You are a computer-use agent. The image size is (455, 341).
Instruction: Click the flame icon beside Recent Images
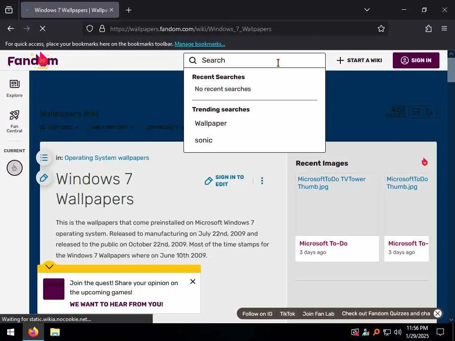[424, 162]
